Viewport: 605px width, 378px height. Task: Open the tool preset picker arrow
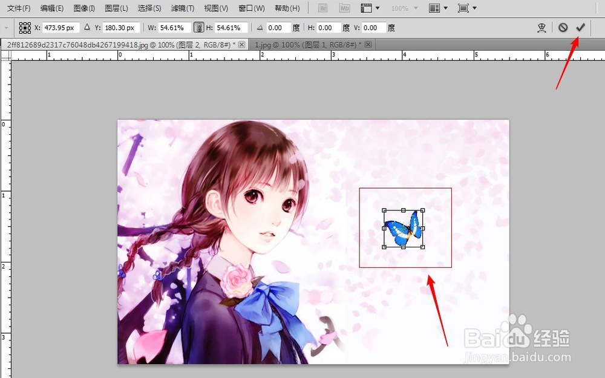click(6, 28)
